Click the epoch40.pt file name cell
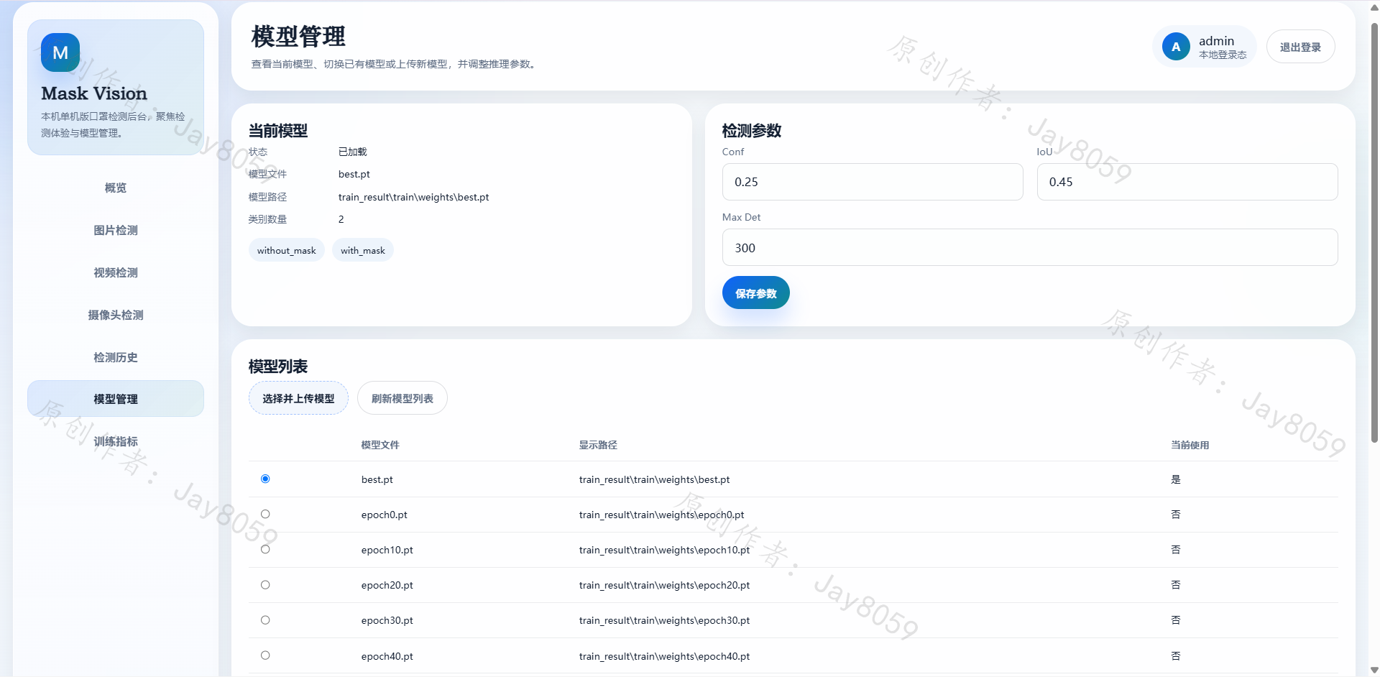 tap(387, 656)
